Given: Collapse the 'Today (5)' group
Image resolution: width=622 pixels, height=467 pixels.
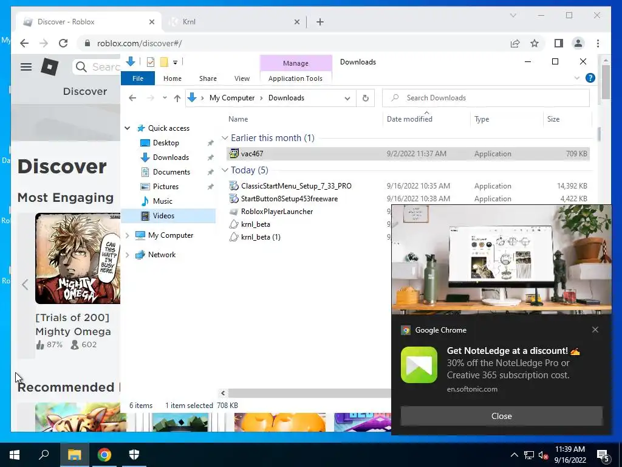Looking at the screenshot, I should tap(225, 170).
